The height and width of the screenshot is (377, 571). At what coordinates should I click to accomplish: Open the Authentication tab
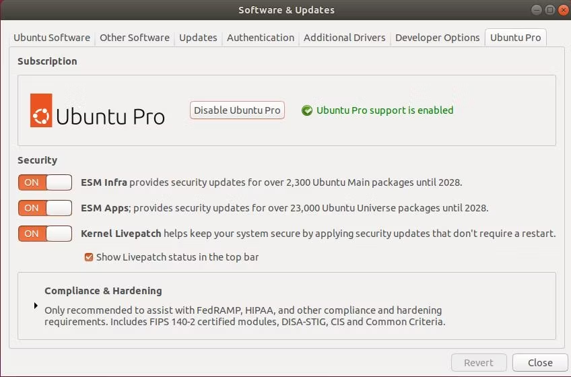(261, 38)
